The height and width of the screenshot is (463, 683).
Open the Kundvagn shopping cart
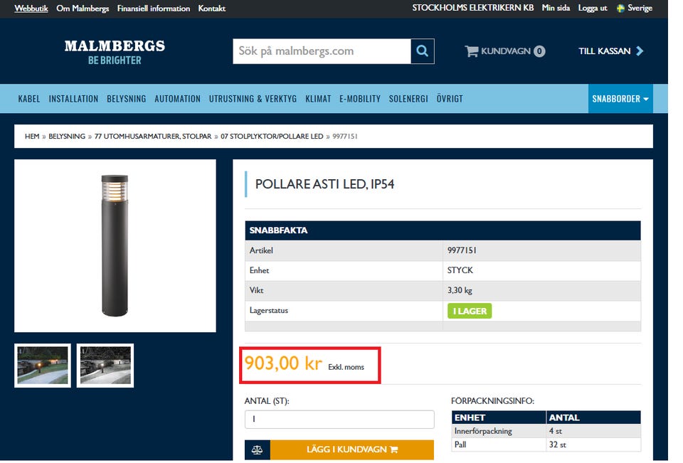click(x=505, y=51)
